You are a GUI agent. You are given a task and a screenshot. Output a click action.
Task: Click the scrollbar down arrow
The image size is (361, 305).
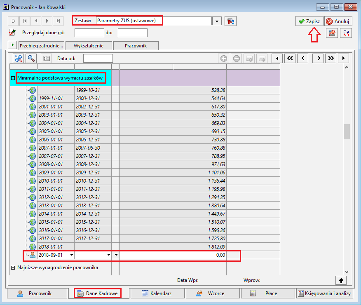point(347,272)
